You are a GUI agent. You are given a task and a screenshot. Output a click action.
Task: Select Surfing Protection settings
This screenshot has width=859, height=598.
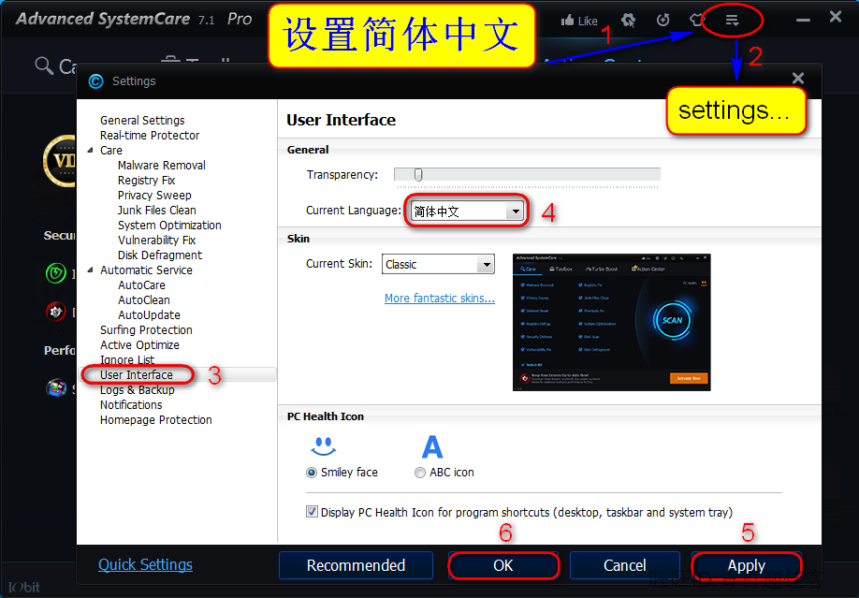click(x=146, y=330)
